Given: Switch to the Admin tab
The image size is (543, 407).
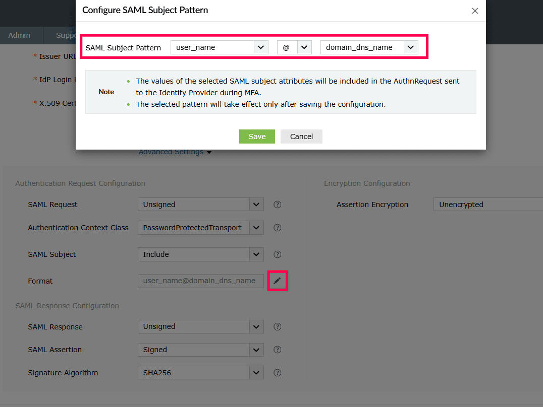Looking at the screenshot, I should [x=19, y=35].
